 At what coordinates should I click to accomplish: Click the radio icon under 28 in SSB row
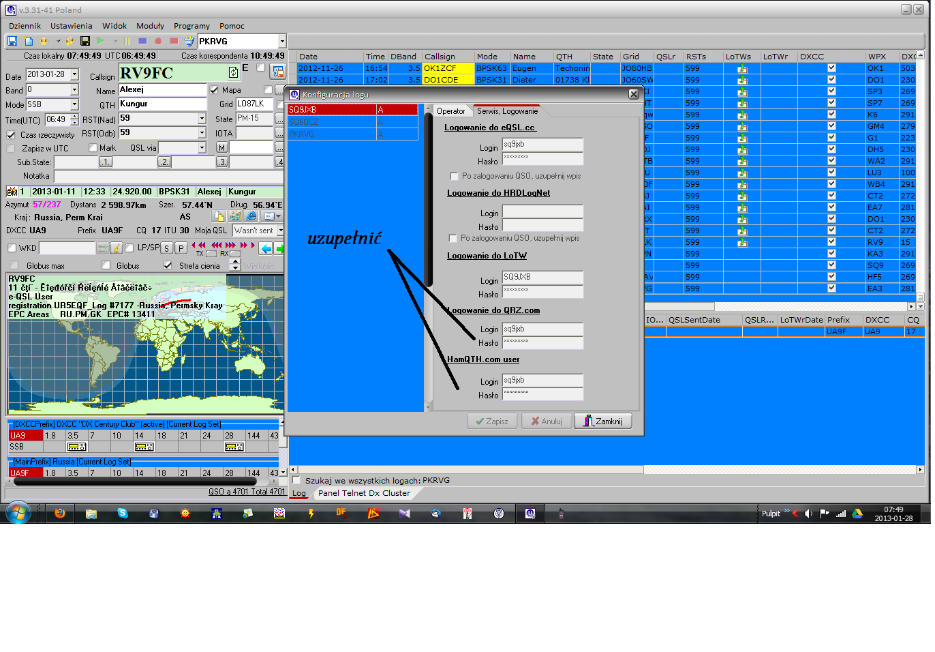(234, 447)
